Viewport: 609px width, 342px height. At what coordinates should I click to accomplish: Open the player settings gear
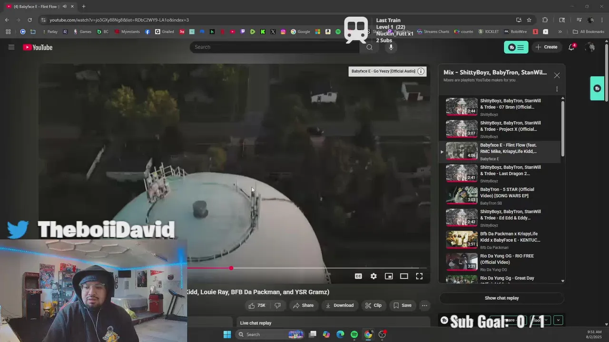373,276
